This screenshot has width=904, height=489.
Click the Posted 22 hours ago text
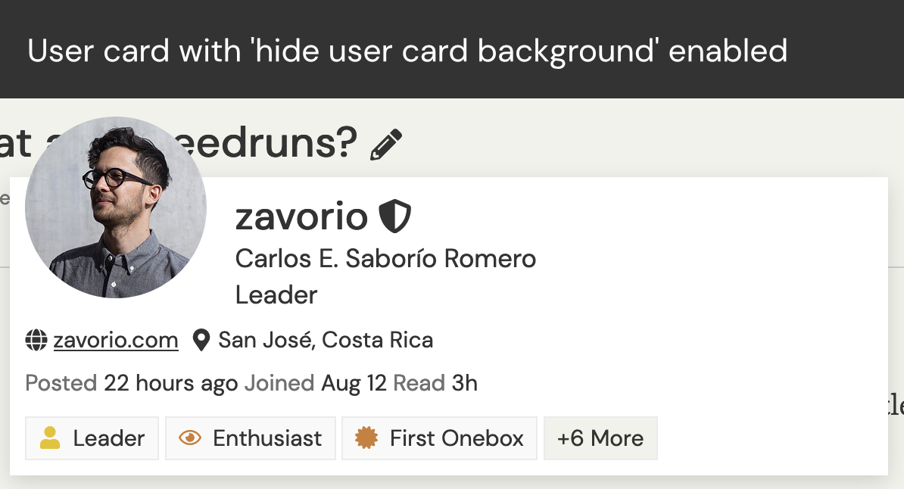click(x=131, y=383)
